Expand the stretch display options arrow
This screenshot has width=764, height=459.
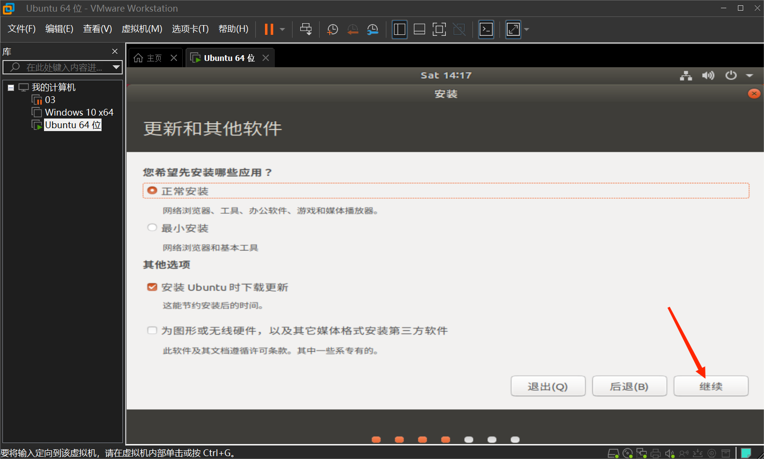coord(527,30)
